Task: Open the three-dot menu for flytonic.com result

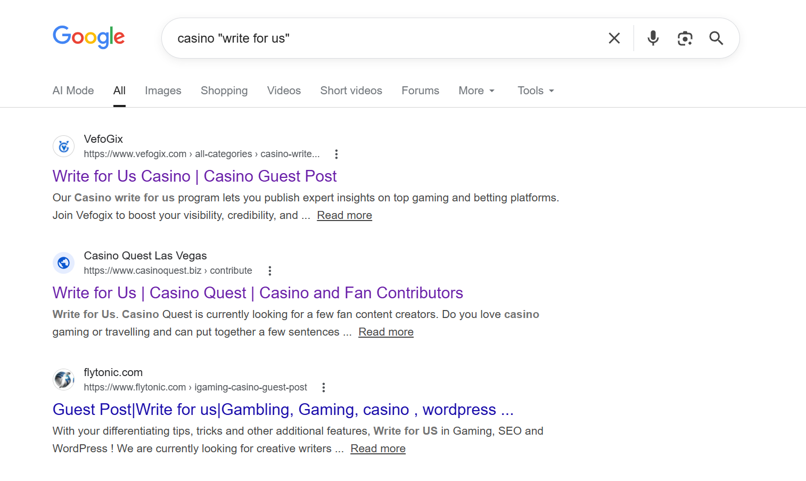Action: point(324,387)
